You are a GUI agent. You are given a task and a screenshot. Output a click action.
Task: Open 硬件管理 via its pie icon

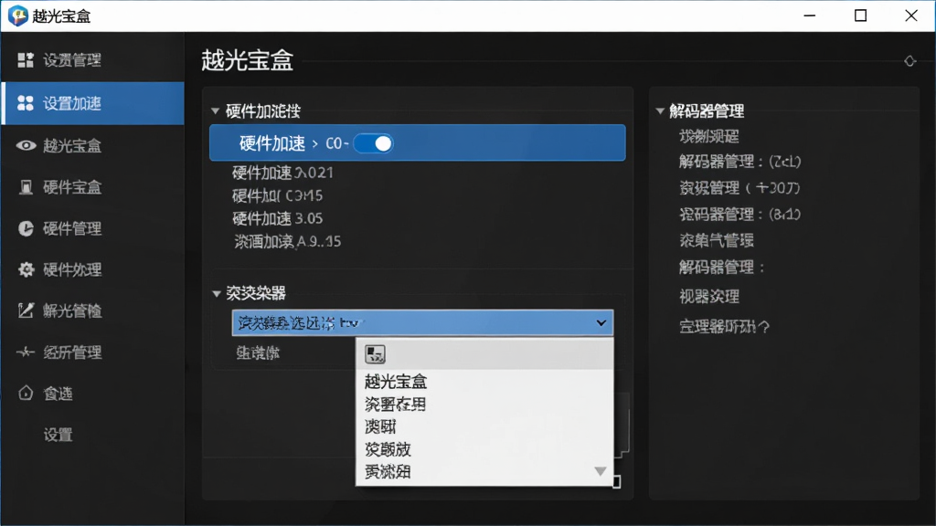pos(26,228)
